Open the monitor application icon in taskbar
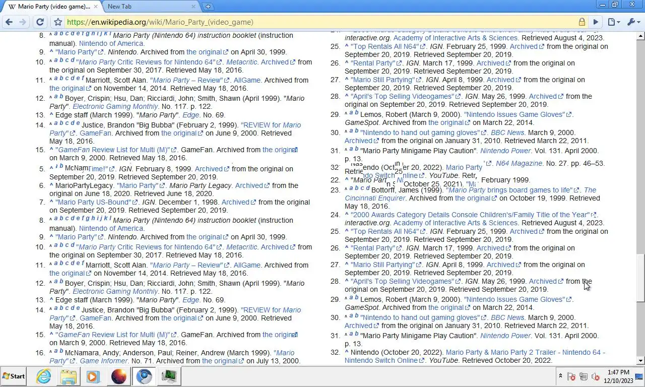 169,376
